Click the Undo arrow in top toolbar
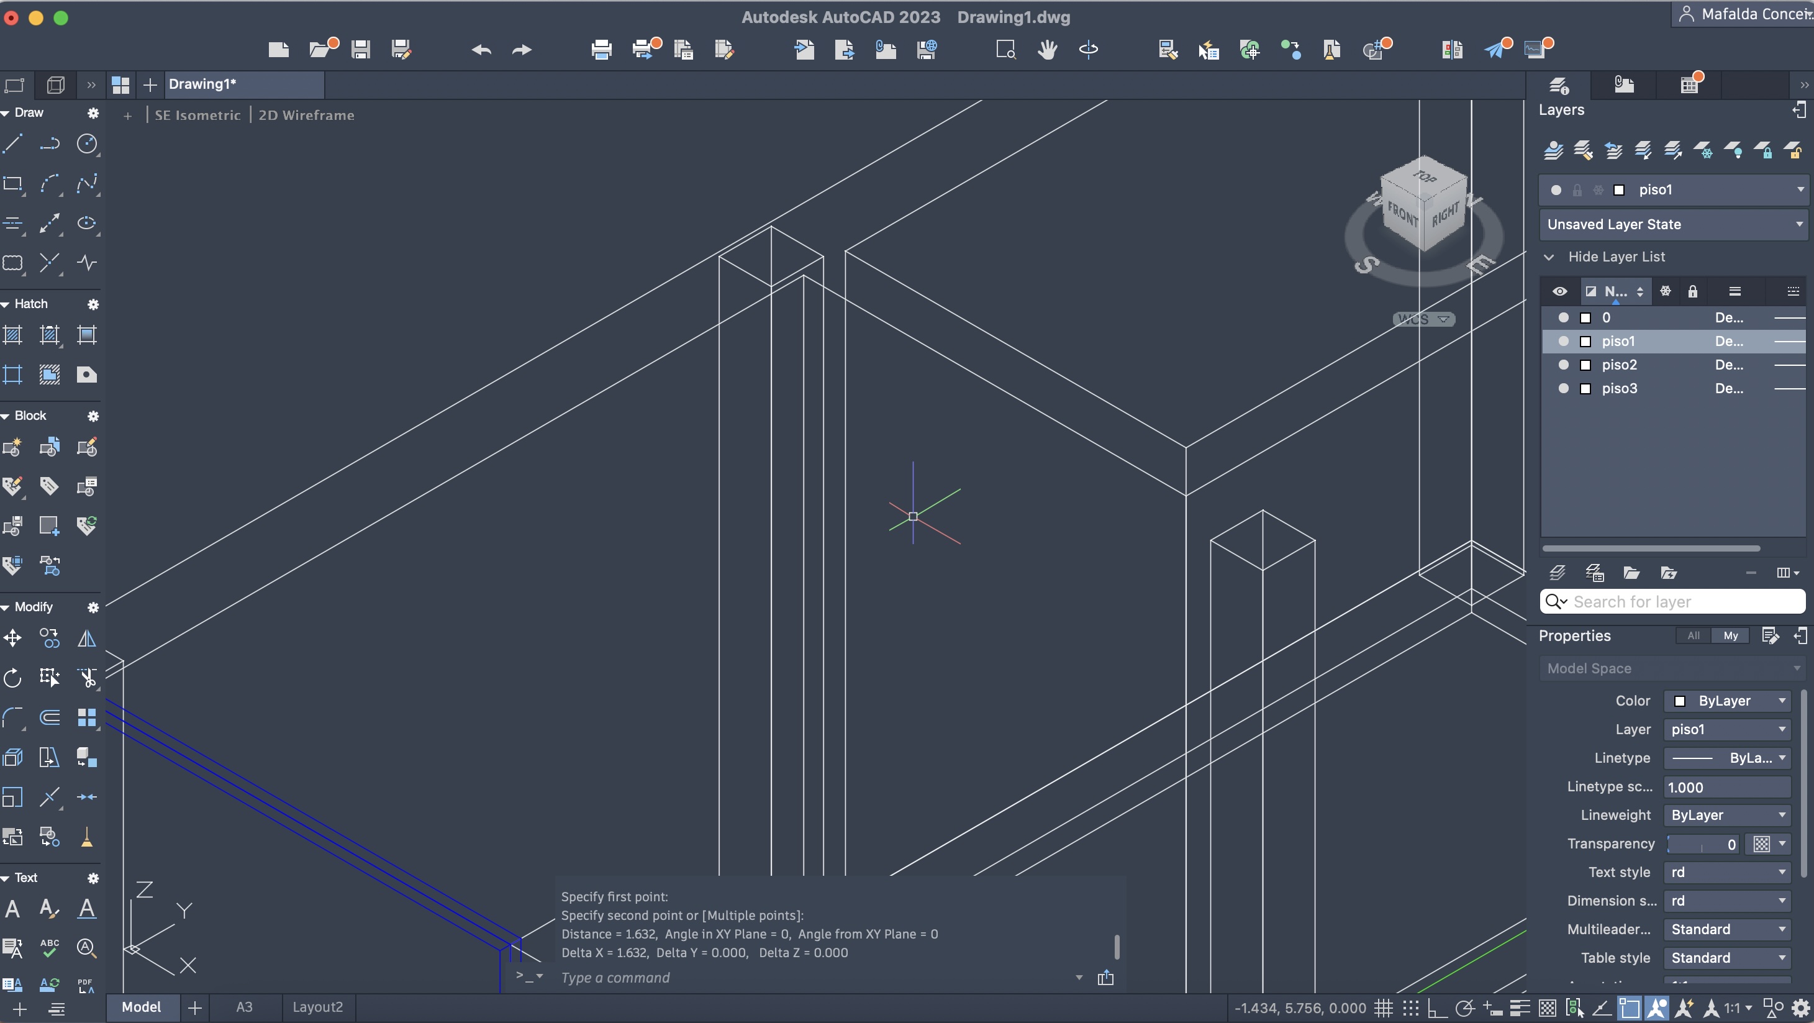Viewport: 1814px width, 1023px height. click(x=482, y=49)
